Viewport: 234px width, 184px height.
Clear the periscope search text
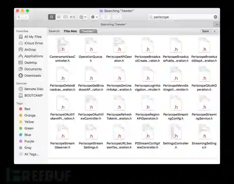click(x=215, y=17)
